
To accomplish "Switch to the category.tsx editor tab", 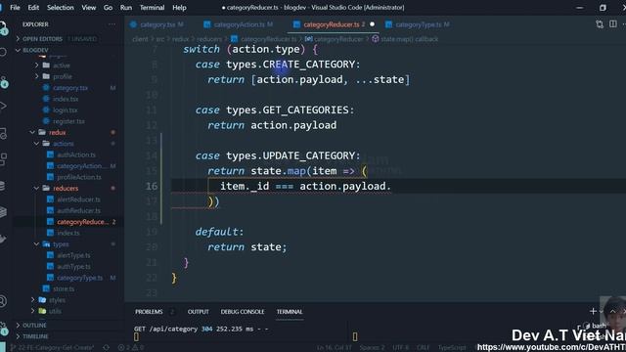I will 157,24.
